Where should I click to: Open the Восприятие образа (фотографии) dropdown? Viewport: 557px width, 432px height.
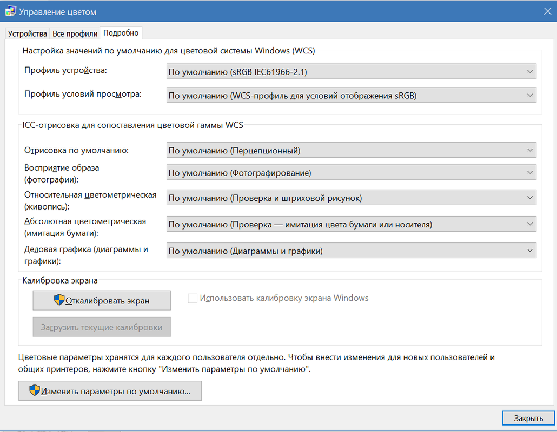click(352, 173)
